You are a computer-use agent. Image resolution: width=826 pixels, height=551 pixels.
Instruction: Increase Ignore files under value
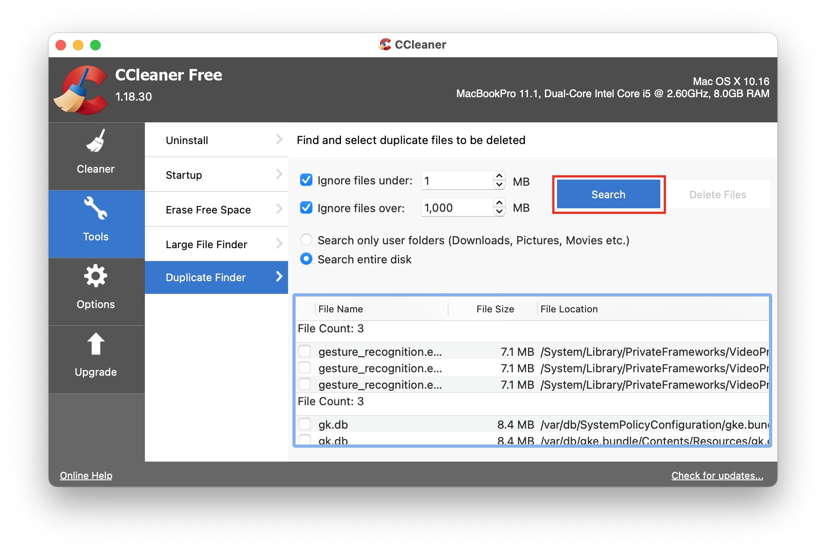point(499,176)
